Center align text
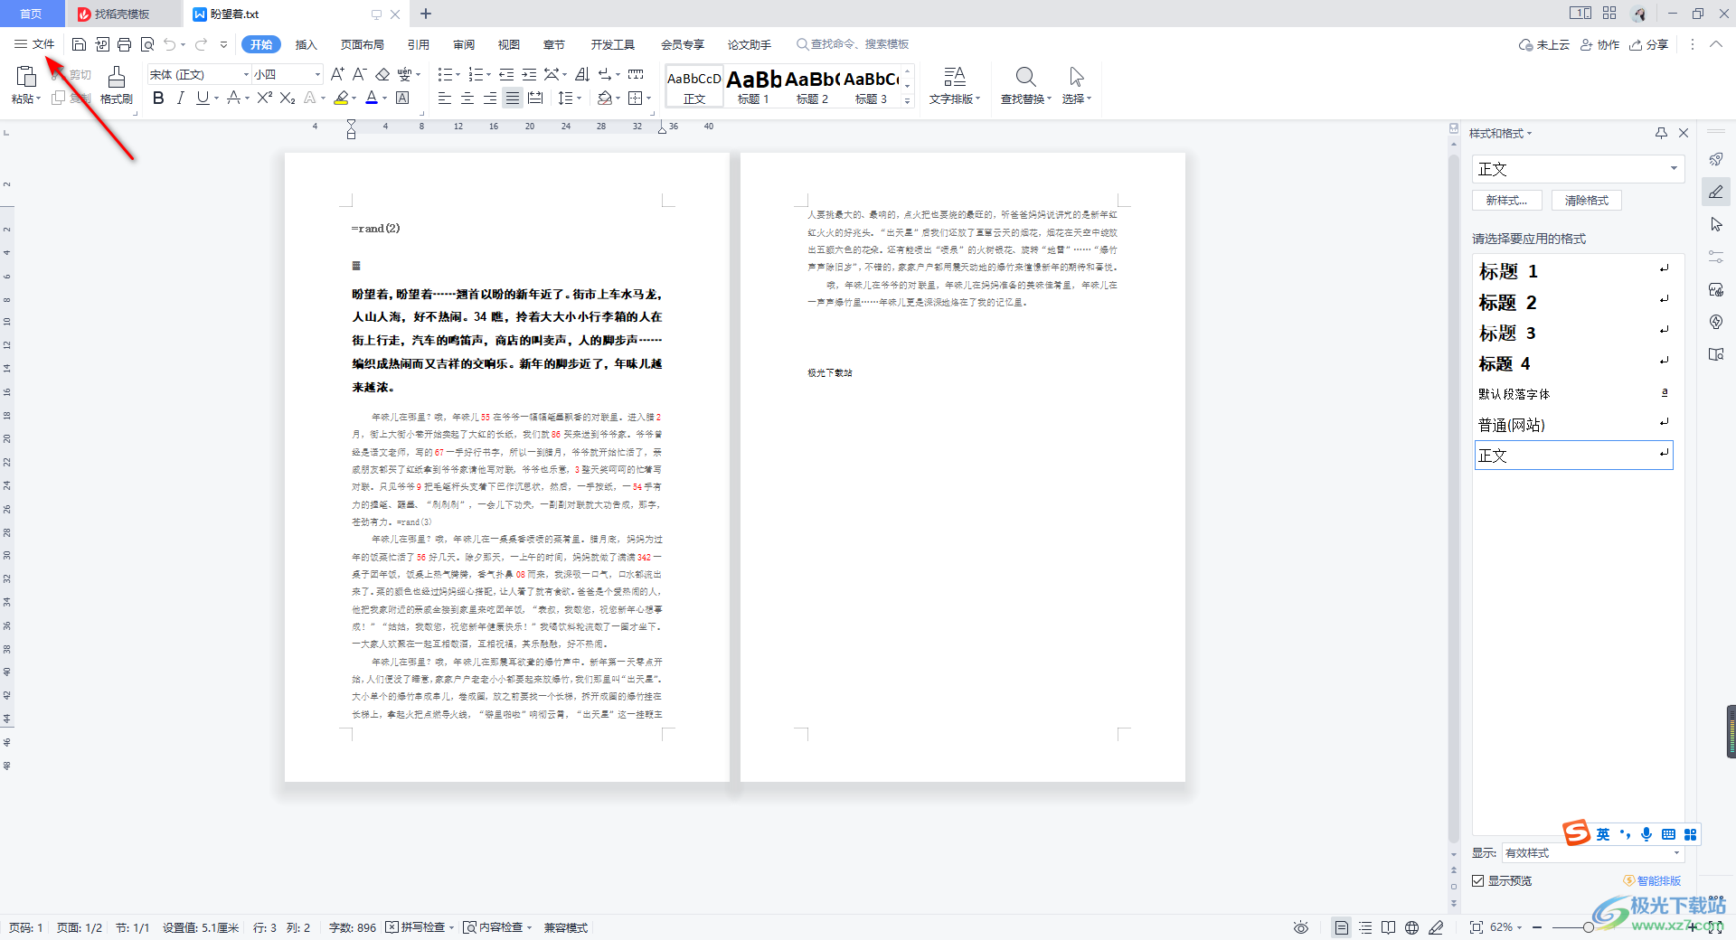1736x940 pixels. 467,98
